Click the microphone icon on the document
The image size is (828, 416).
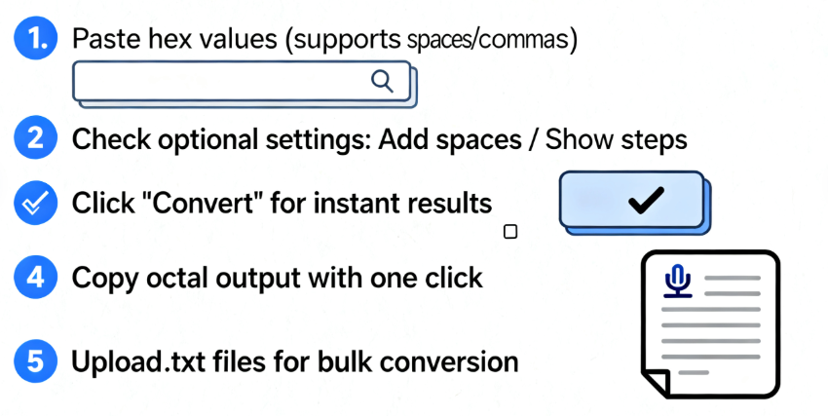(x=676, y=281)
